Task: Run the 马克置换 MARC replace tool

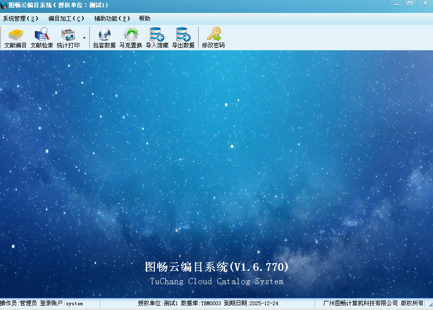Action: point(130,38)
